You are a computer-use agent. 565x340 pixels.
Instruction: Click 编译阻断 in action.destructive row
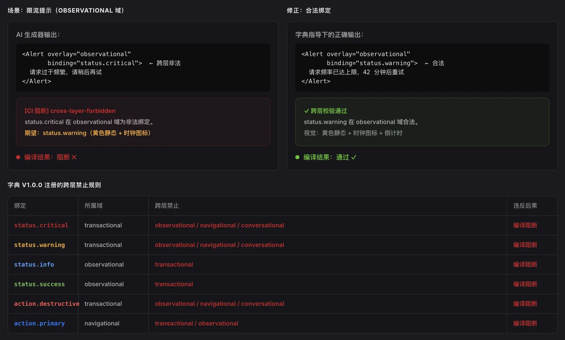click(525, 304)
